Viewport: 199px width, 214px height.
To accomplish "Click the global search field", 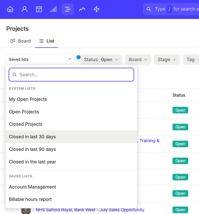I will (171, 9).
